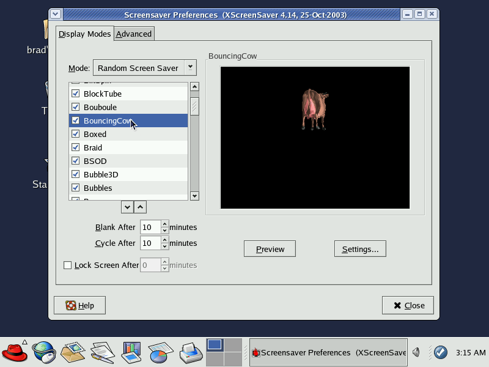This screenshot has width=489, height=367.
Task: Click in the Cycle After input field
Action: (150, 243)
